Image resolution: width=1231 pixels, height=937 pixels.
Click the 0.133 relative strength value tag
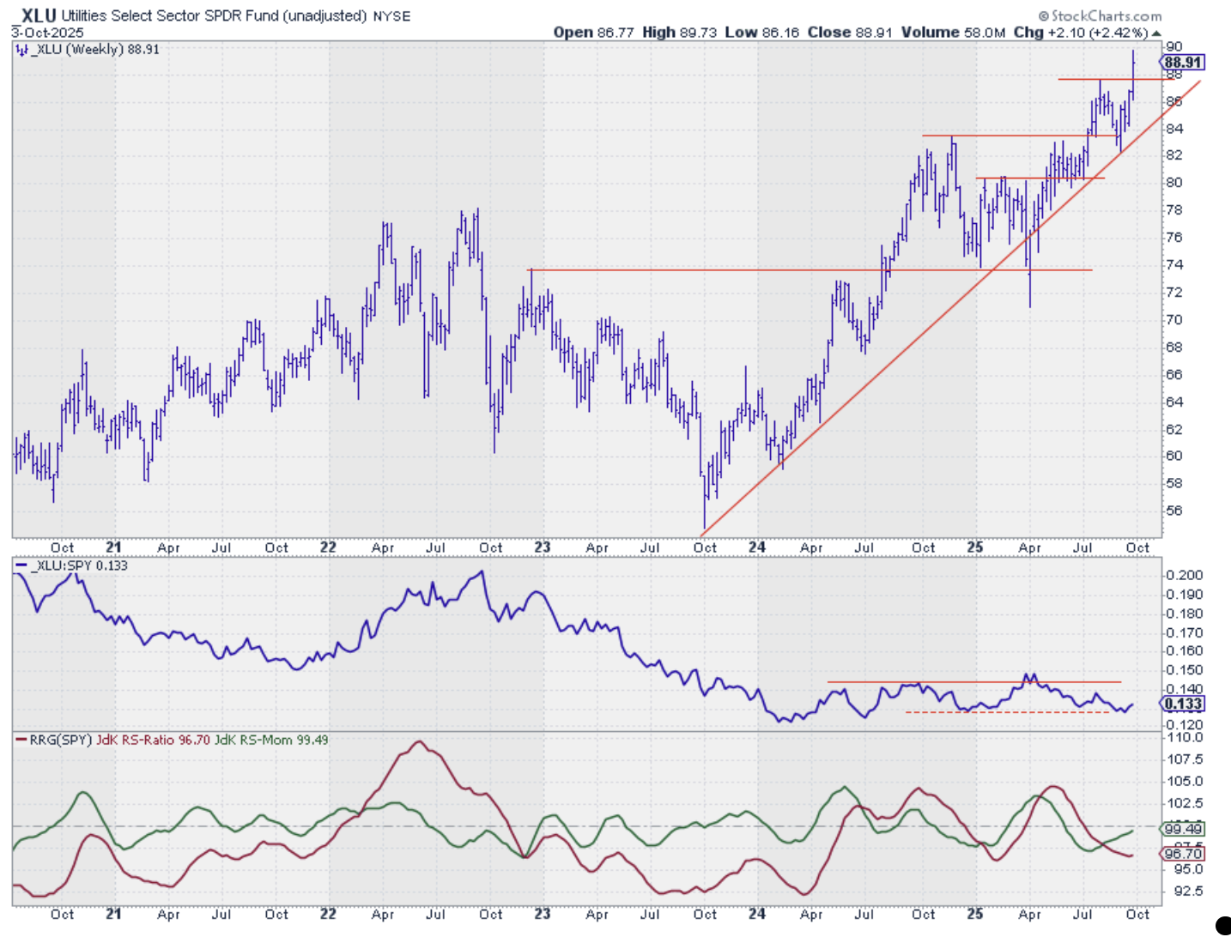(1182, 704)
